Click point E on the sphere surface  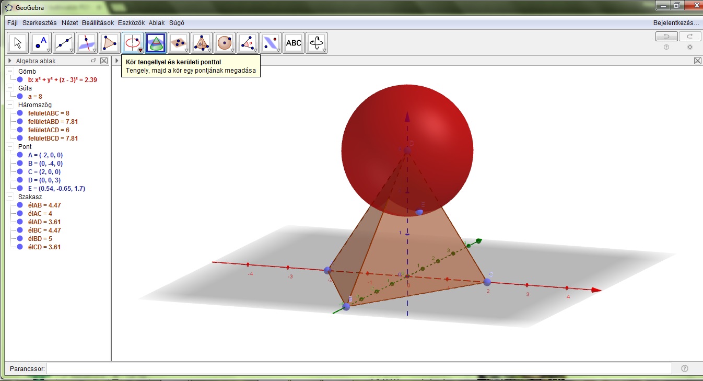point(418,212)
